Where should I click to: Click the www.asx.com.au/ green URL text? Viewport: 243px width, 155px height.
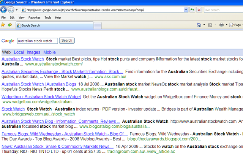coord(110,77)
